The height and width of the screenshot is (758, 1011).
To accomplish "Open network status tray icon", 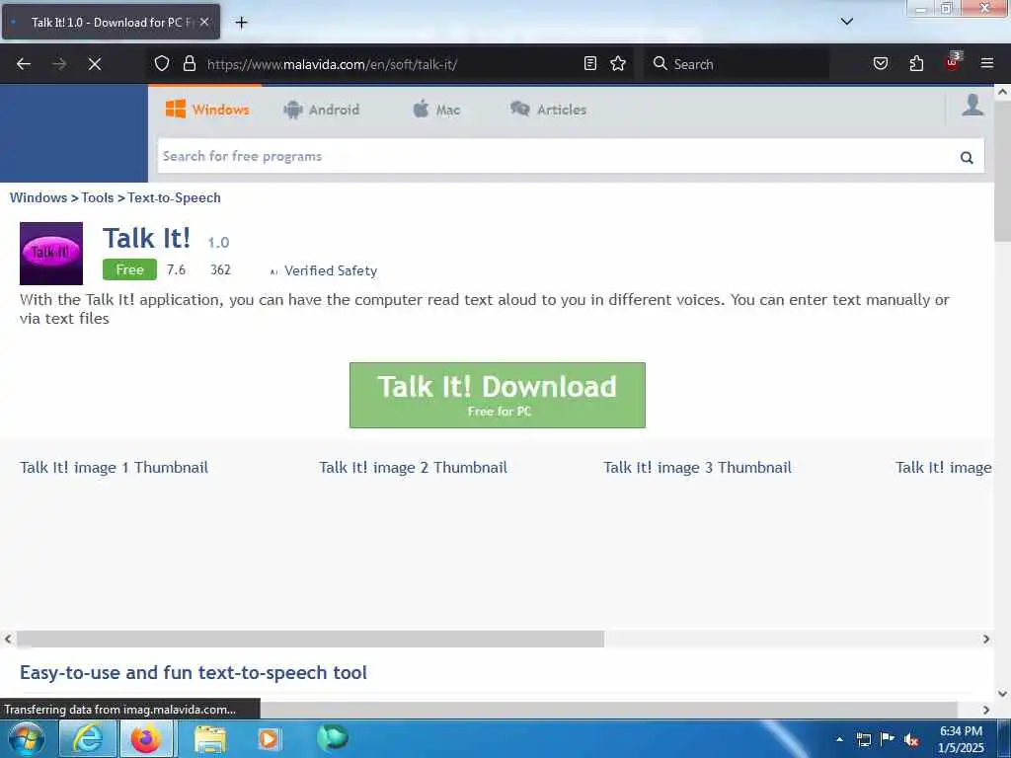I will [864, 739].
